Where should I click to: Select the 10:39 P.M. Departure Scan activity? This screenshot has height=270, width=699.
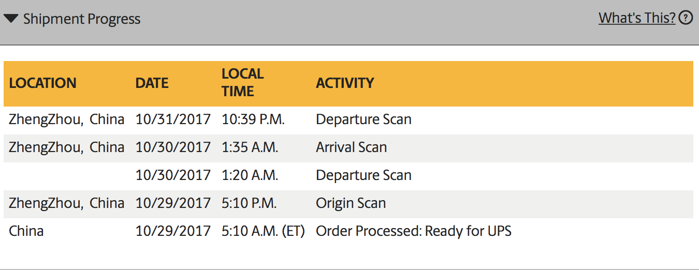point(363,119)
